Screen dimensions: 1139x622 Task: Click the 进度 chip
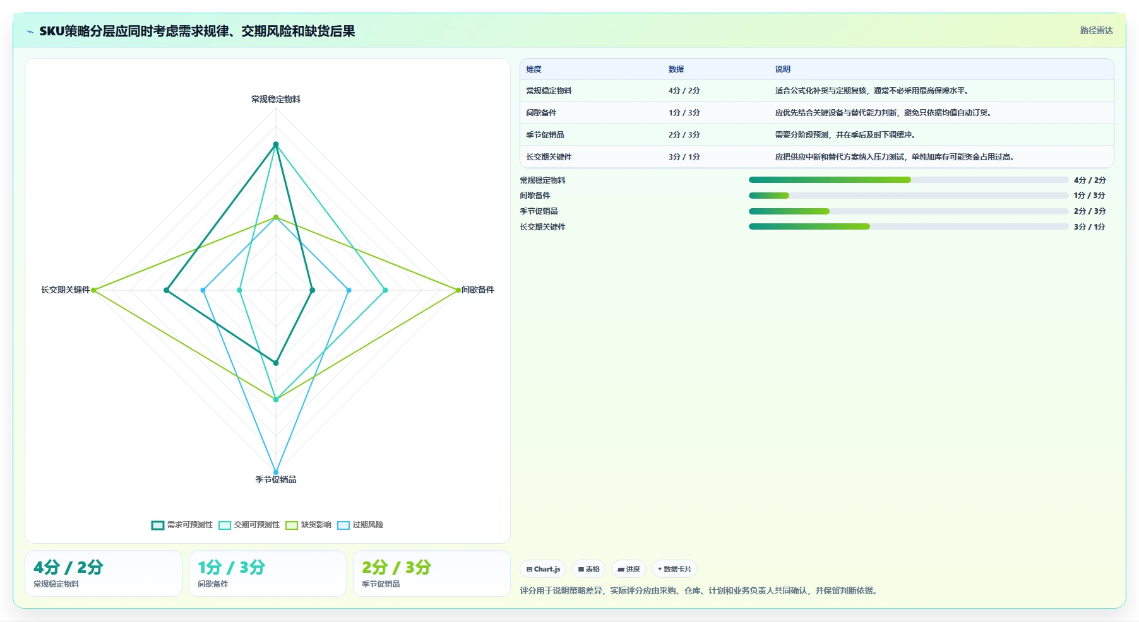tap(628, 569)
